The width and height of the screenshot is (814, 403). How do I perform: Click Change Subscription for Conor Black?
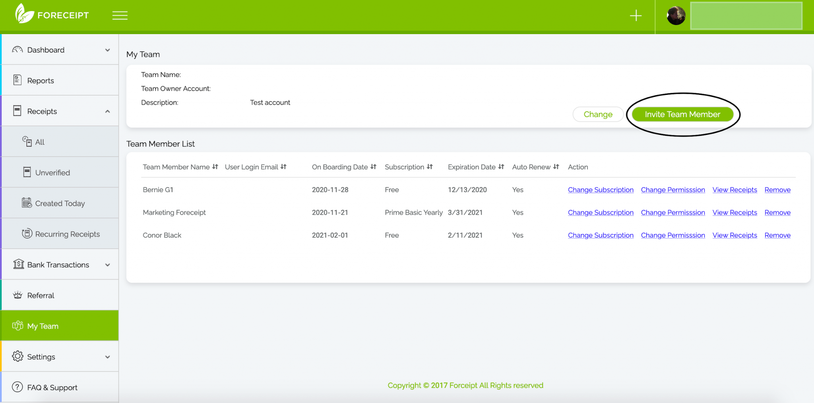601,235
